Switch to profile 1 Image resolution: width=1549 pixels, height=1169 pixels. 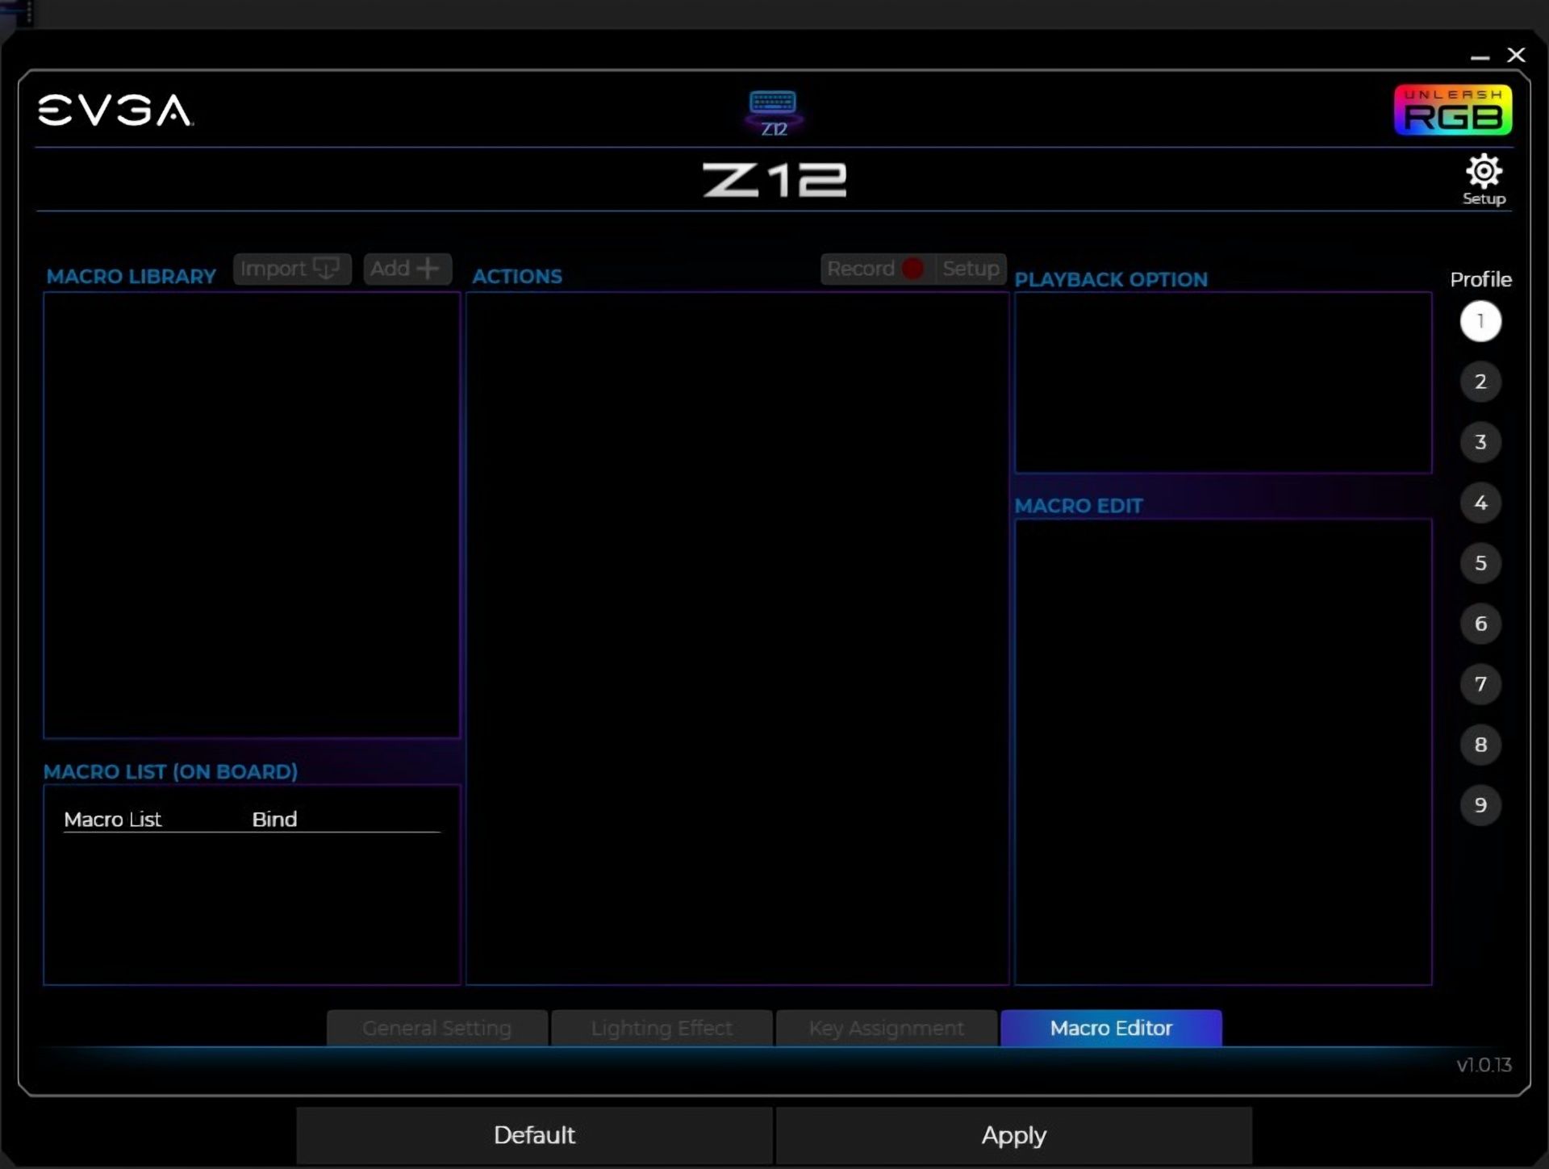[1480, 321]
